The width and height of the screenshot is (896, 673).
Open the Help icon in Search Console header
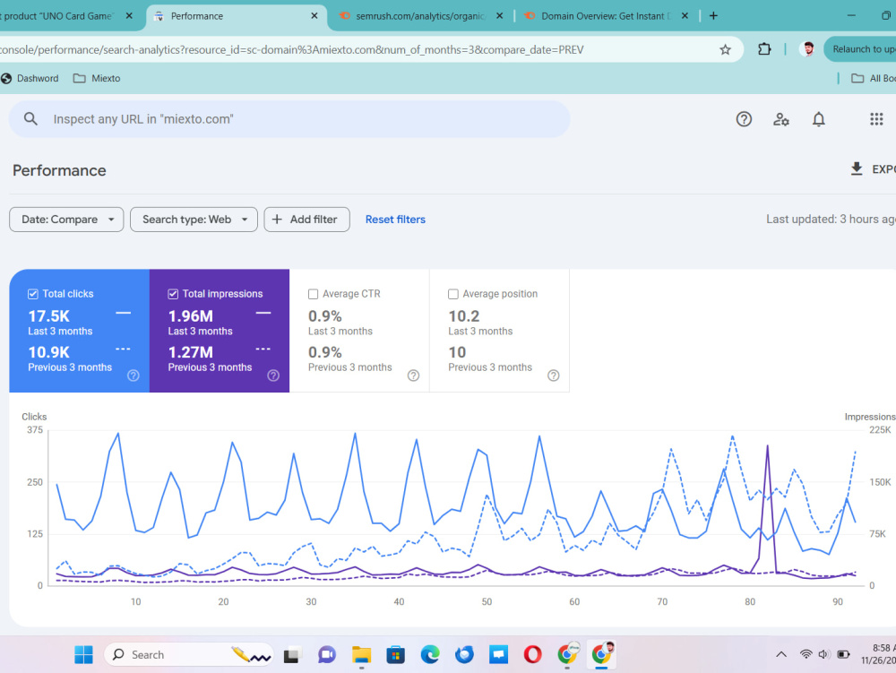(x=744, y=119)
